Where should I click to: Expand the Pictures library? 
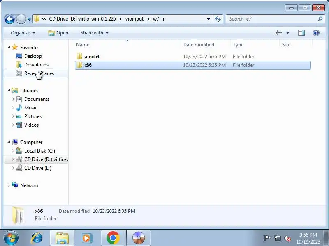pyautogui.click(x=13, y=116)
